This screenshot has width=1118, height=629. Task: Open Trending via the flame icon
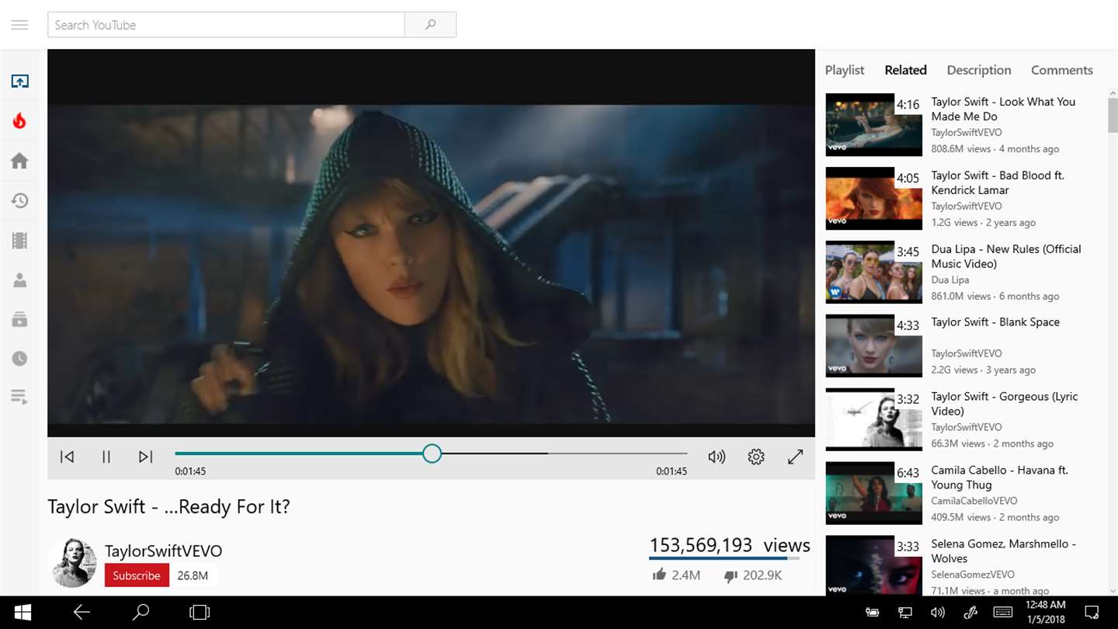coord(19,120)
